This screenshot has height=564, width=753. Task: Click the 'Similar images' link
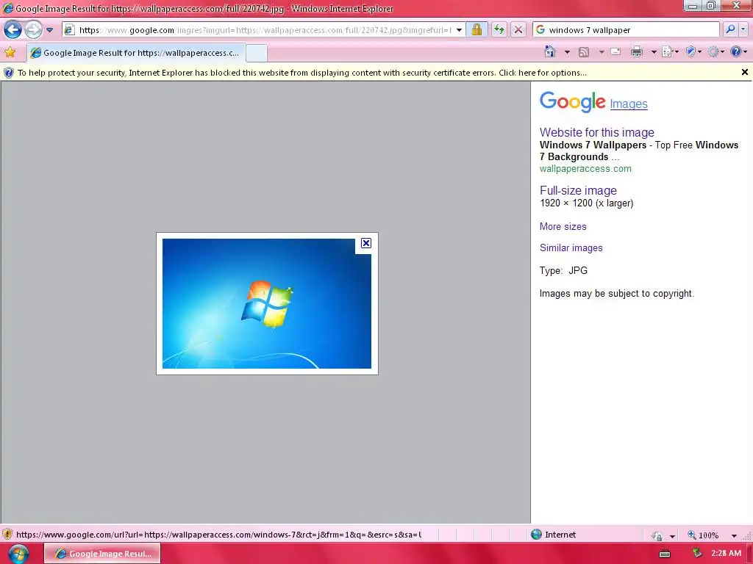click(x=571, y=248)
